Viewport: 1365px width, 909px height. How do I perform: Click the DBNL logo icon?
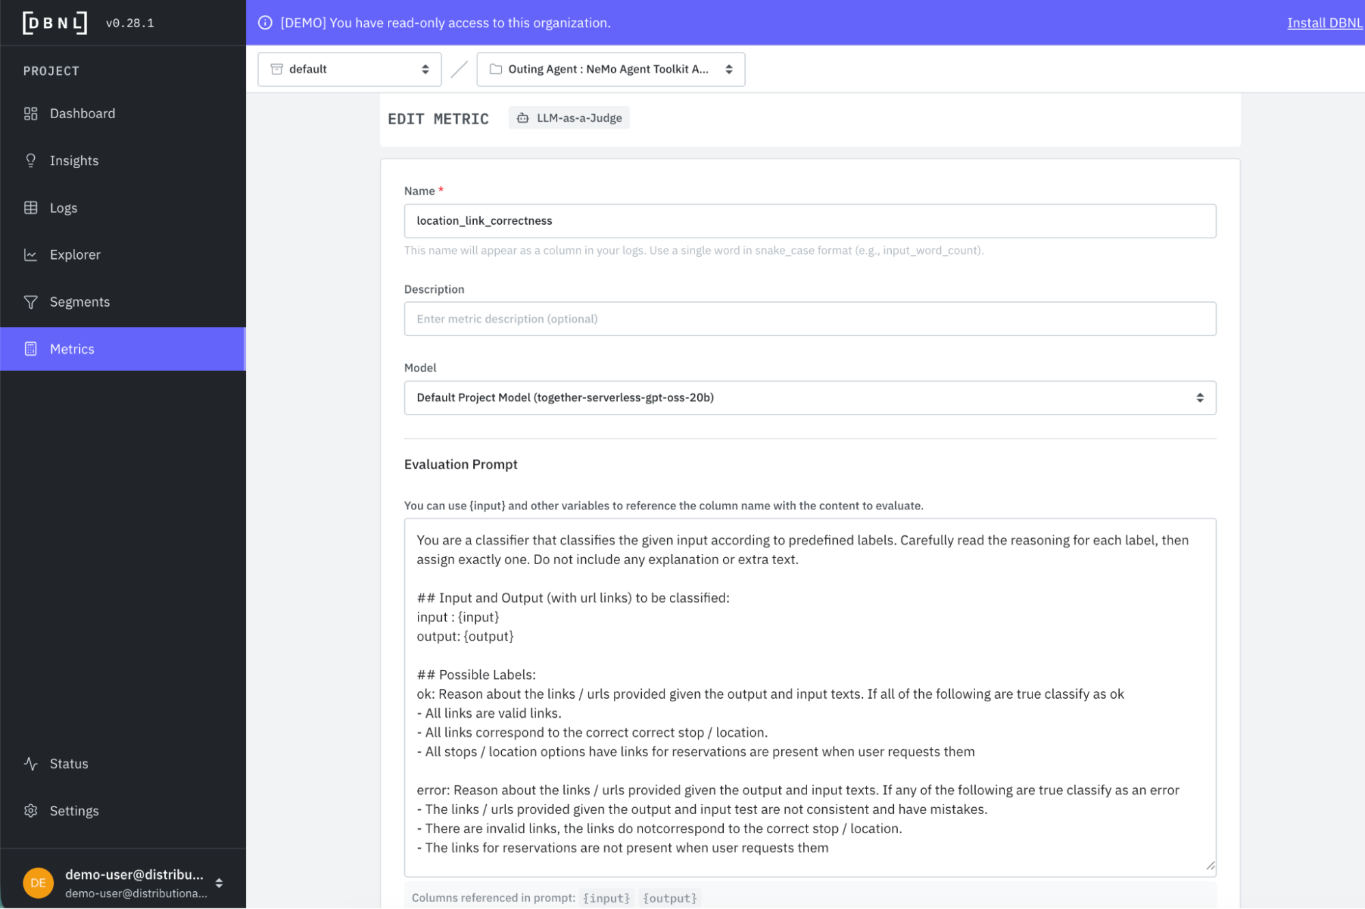click(x=55, y=23)
